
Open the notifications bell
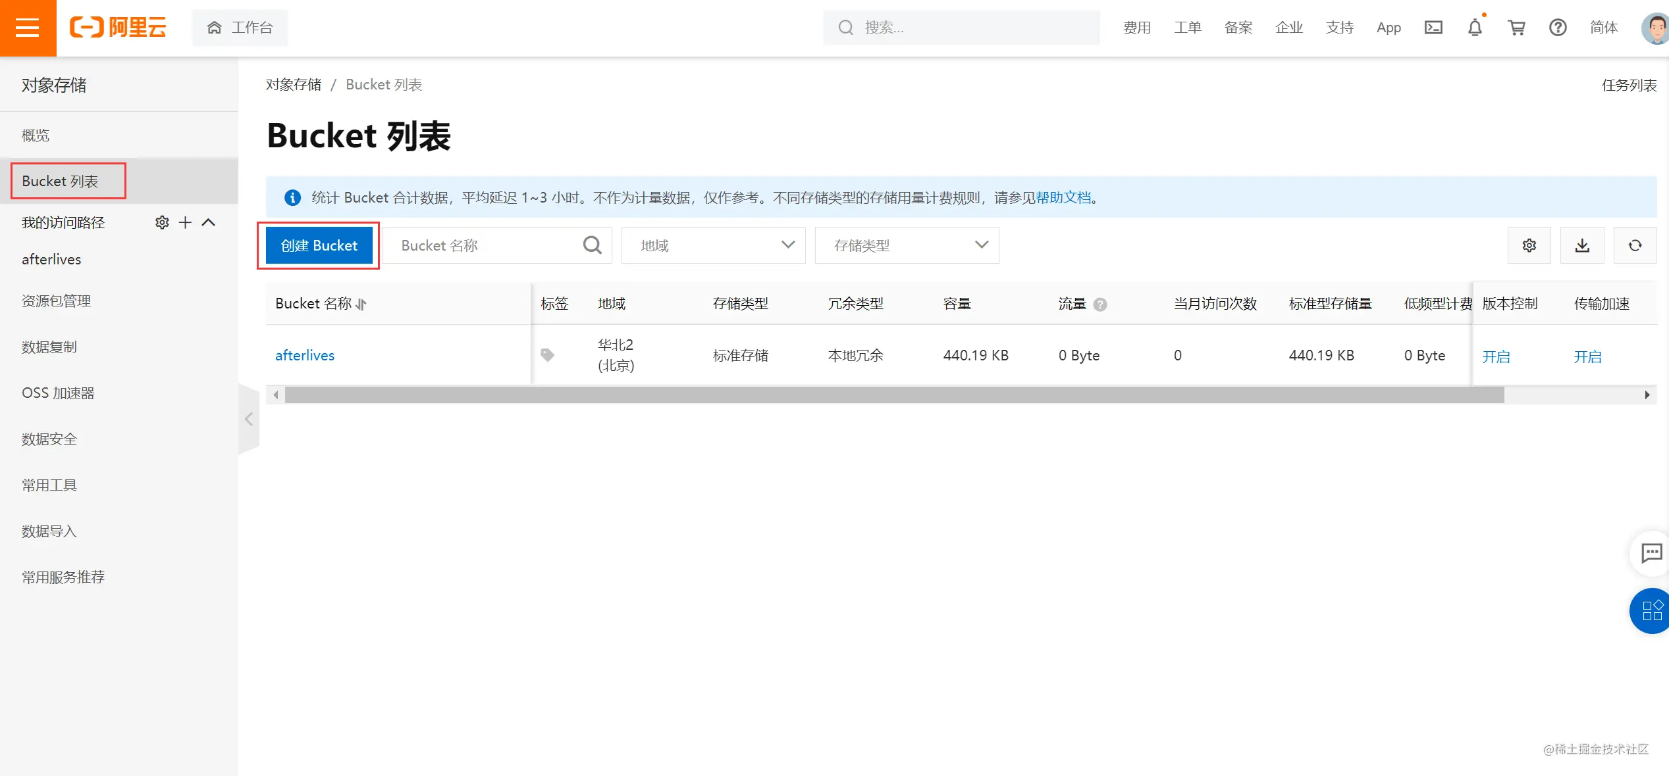tap(1475, 28)
